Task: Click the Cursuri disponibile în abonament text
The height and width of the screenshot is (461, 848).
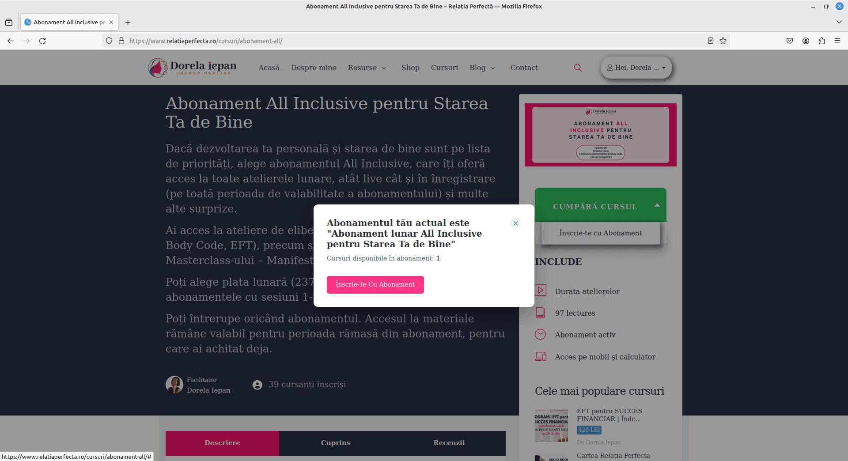Action: [x=383, y=258]
